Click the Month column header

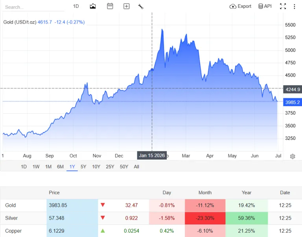click(x=205, y=193)
